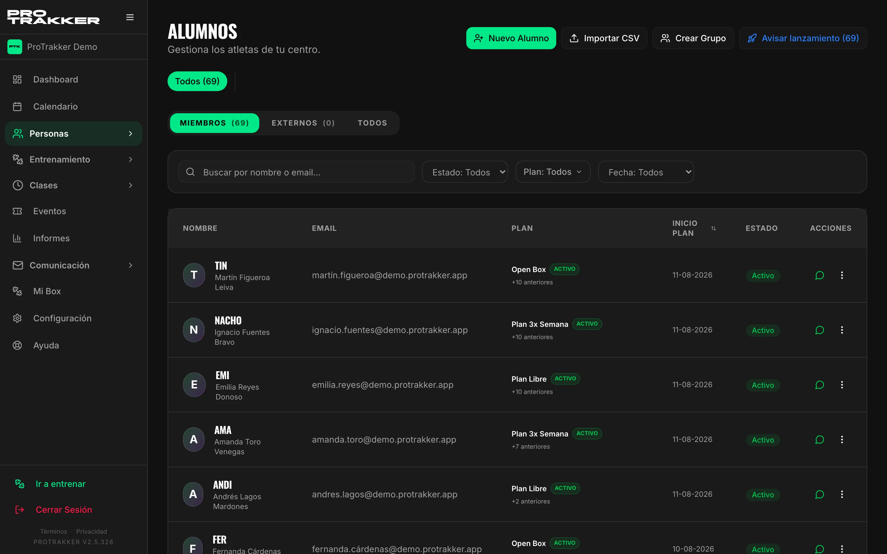This screenshot has height=554, width=887.
Task: Open three-dot actions for Ignacio Fuentes
Action: 842,330
